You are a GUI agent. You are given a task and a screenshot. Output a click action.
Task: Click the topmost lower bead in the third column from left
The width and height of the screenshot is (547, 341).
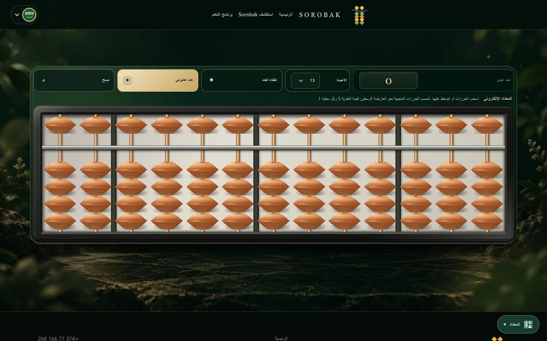click(x=131, y=170)
